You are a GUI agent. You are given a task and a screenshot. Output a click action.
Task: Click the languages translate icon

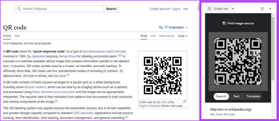tap(161, 27)
